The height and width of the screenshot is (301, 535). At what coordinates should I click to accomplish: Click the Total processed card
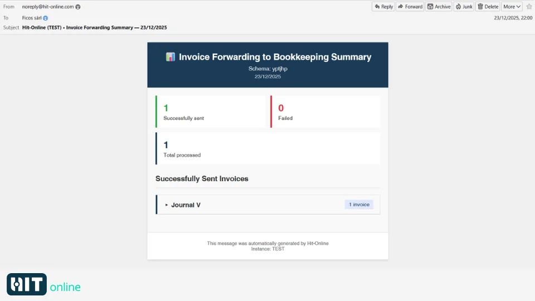pyautogui.click(x=267, y=148)
